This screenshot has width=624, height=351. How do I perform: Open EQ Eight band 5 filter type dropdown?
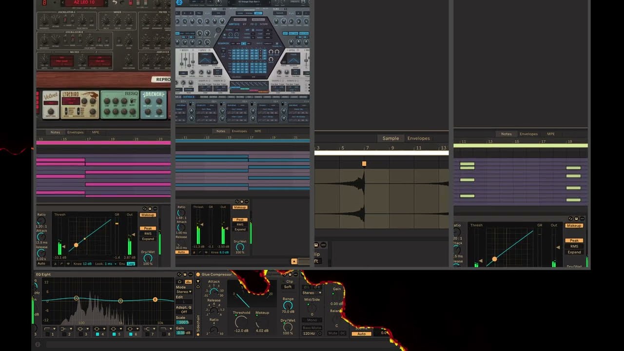tap(115, 329)
